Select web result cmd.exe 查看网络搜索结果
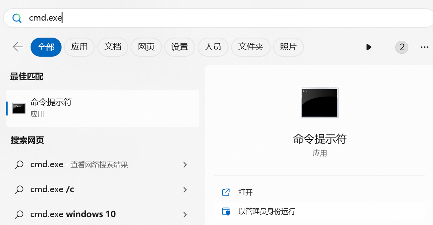433x225 pixels. tap(102, 165)
